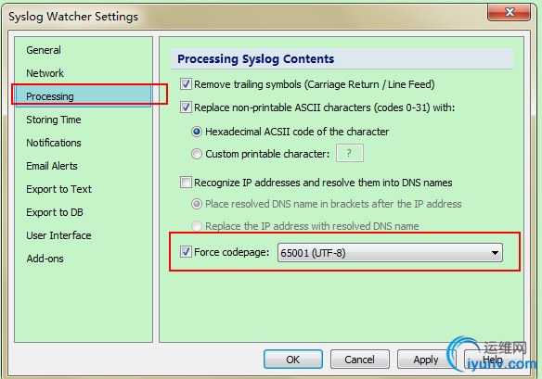The image size is (542, 379).
Task: Go to Storing Time settings
Action: pyautogui.click(x=54, y=120)
